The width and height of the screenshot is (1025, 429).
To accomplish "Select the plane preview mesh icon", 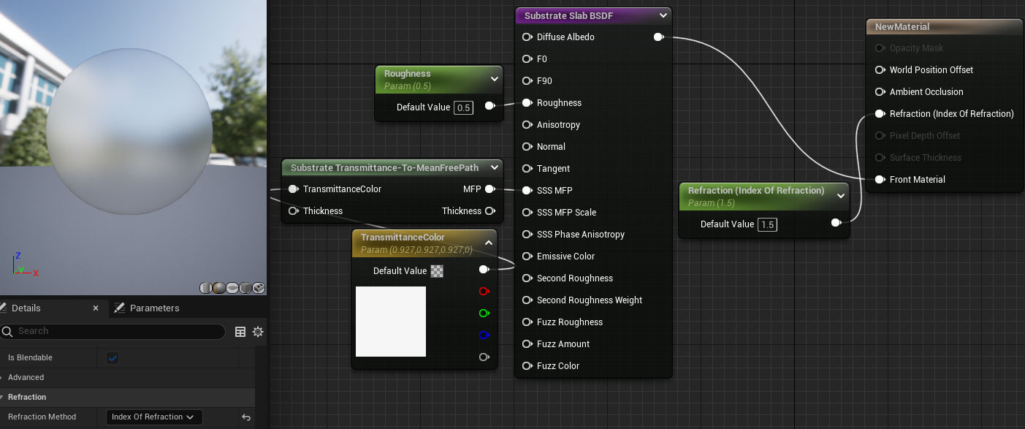I will [x=232, y=288].
